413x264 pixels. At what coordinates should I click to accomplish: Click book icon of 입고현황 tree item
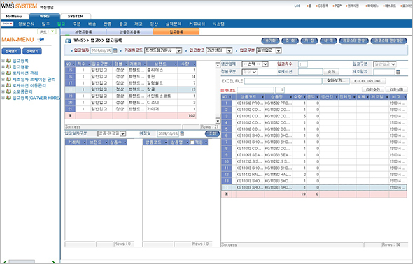8,67
